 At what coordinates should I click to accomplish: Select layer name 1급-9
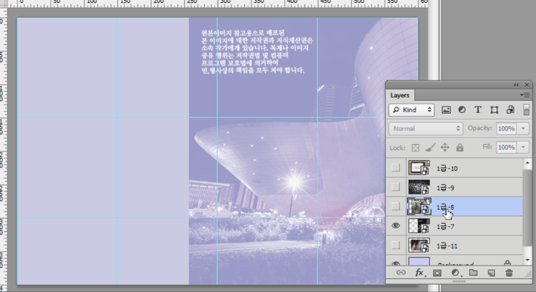coord(445,188)
